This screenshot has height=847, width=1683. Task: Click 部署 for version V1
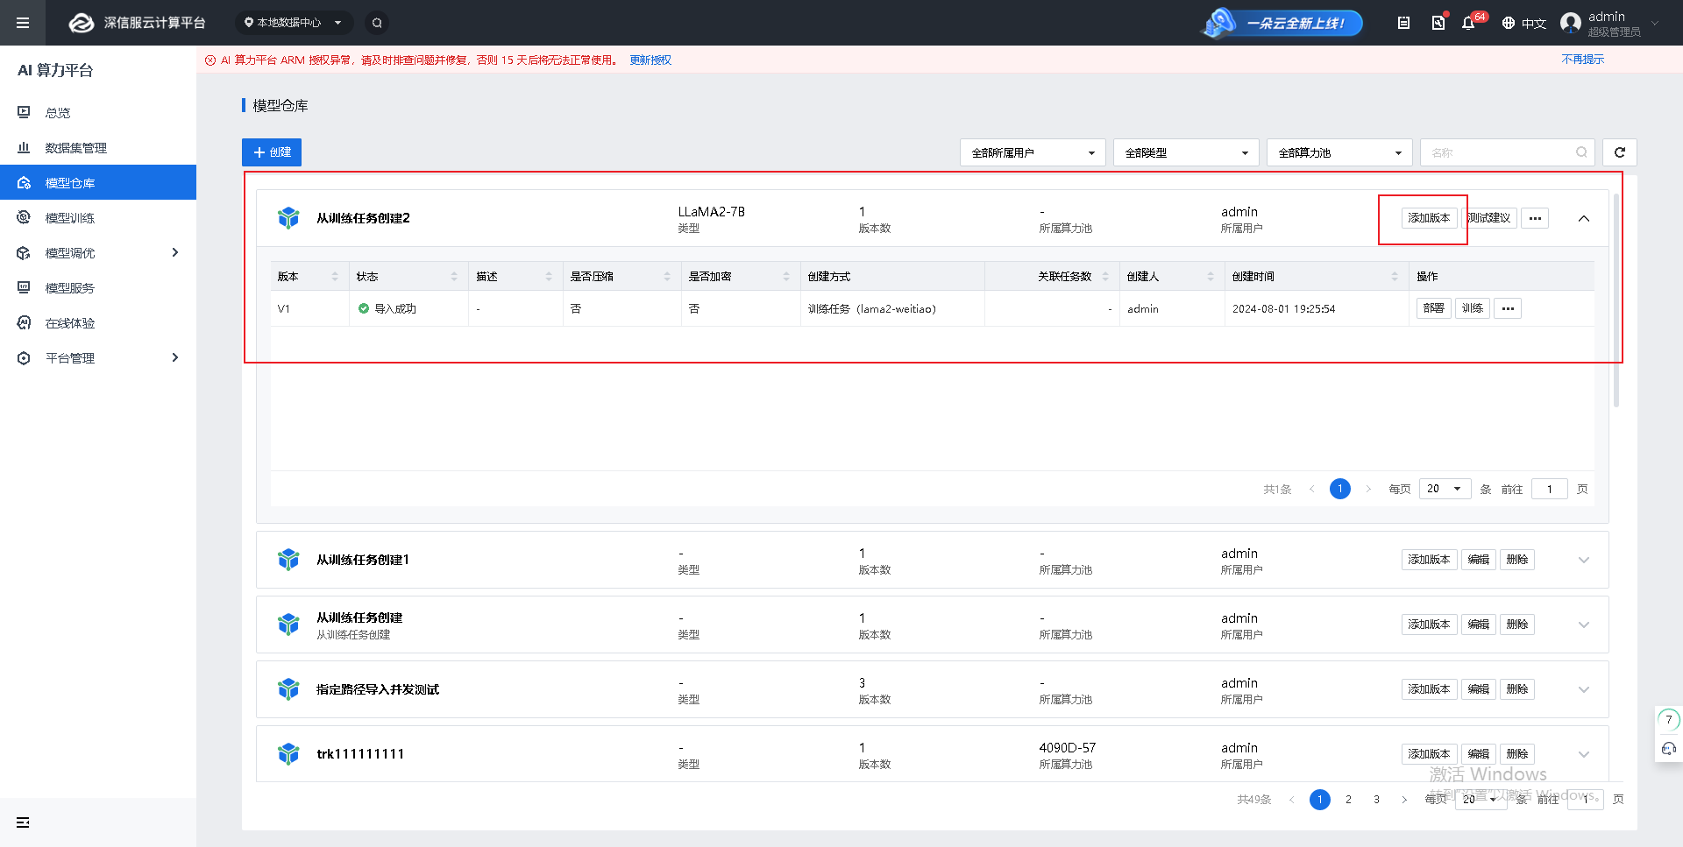click(1434, 308)
